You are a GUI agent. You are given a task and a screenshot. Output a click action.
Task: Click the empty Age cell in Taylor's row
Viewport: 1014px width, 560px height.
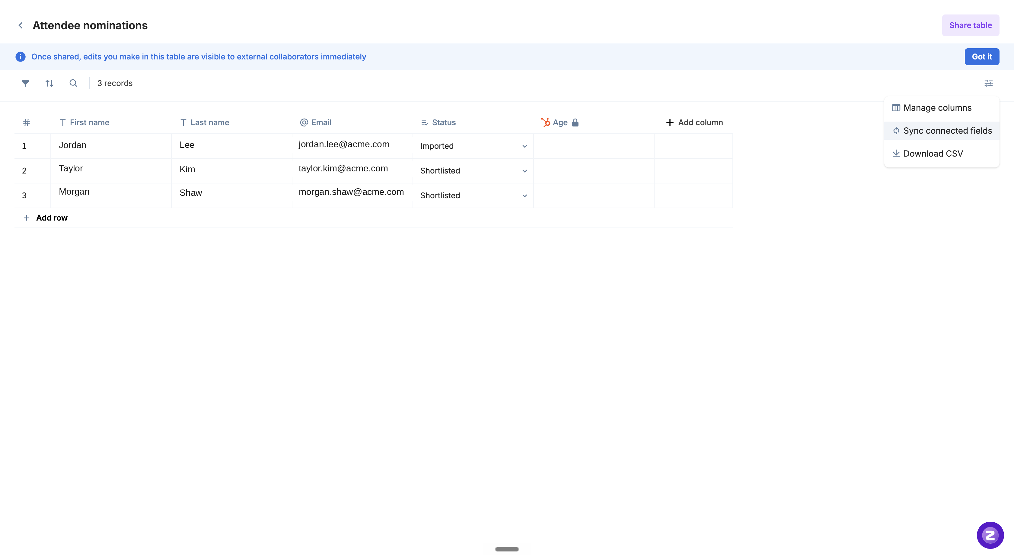594,171
